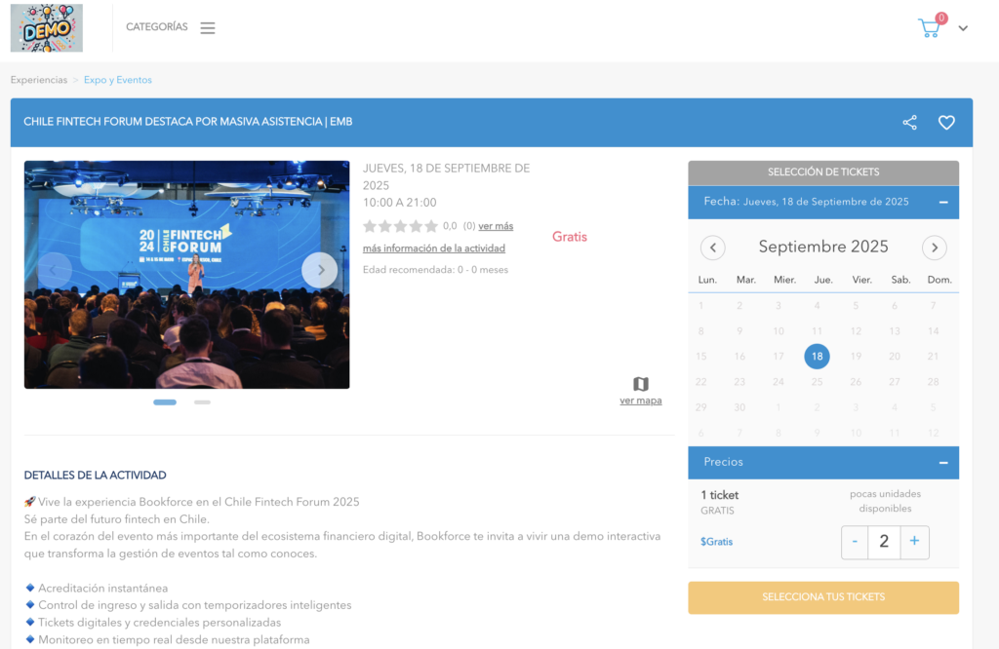Show next photo in the event carousel
Viewport: 999px width, 649px height.
point(320,271)
